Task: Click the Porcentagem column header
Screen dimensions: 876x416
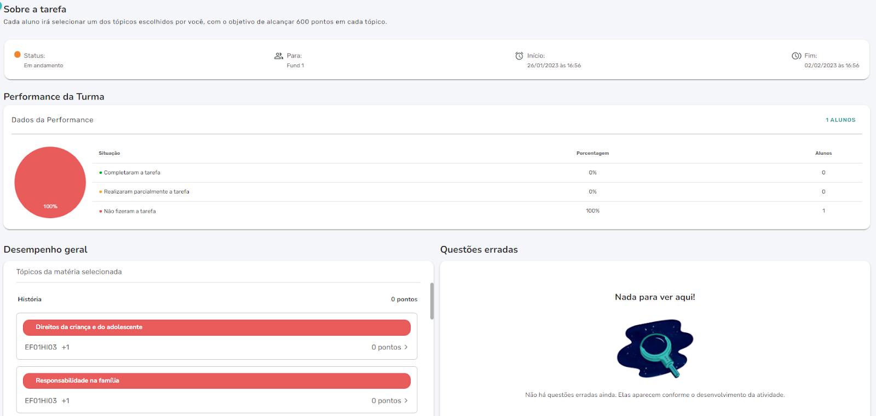Action: 592,153
